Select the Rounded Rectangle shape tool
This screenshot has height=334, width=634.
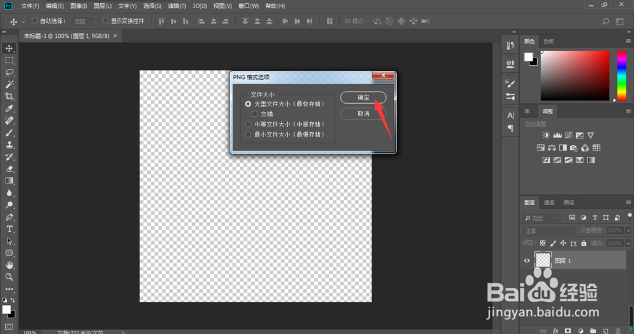click(x=9, y=253)
